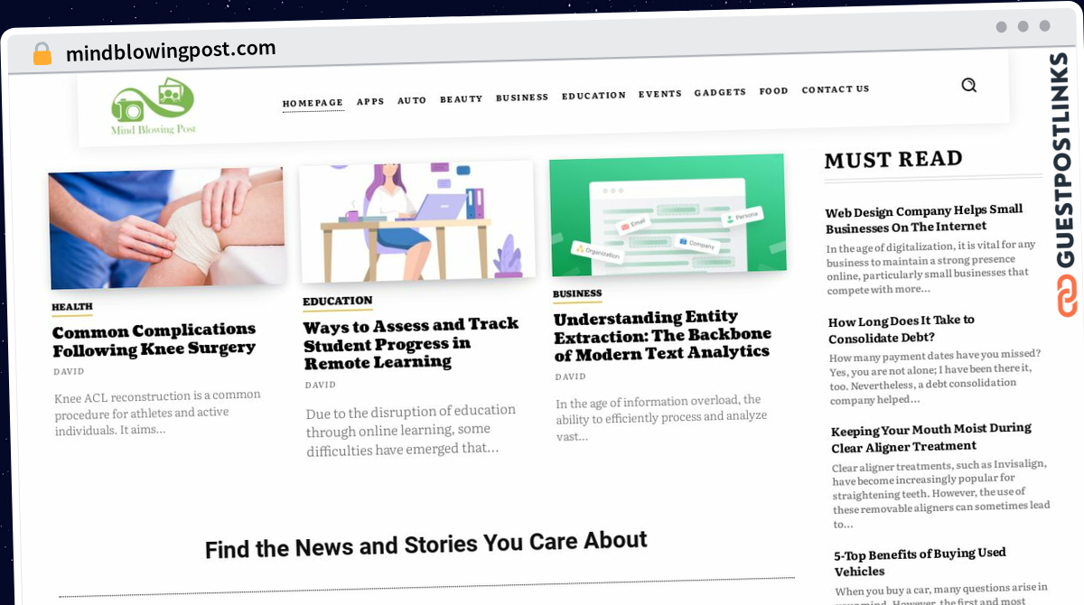
Task: Select the Business navigation link
Action: (x=522, y=97)
